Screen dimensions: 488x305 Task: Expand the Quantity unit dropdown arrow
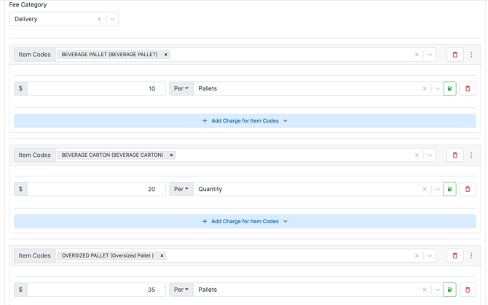[x=437, y=189]
